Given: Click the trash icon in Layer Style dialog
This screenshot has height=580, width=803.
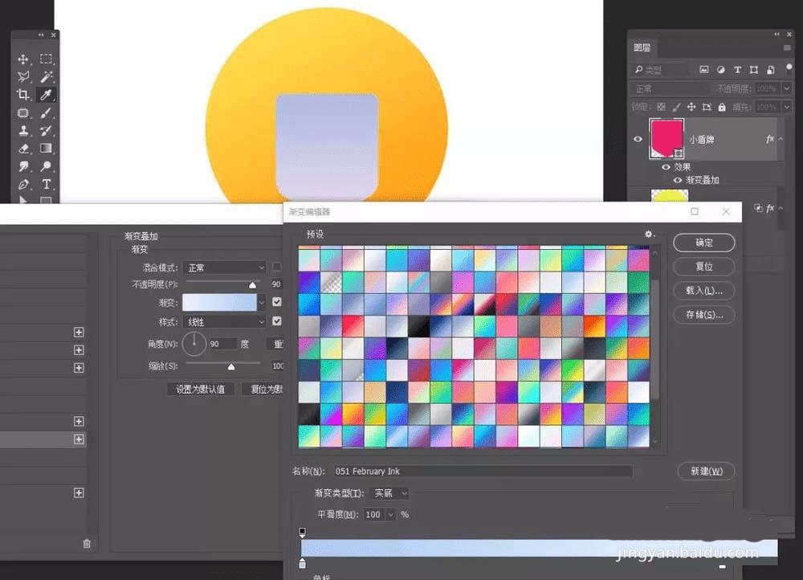Looking at the screenshot, I should (87, 544).
